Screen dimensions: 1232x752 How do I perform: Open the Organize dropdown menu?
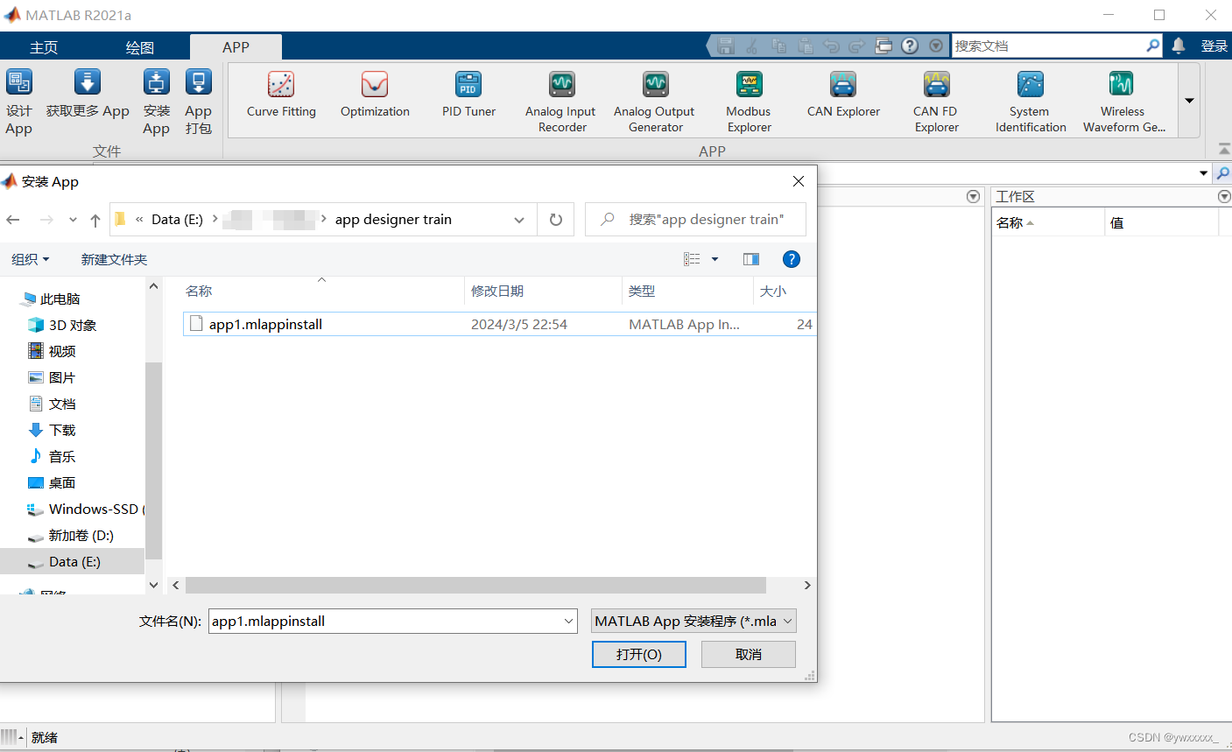[x=31, y=259]
